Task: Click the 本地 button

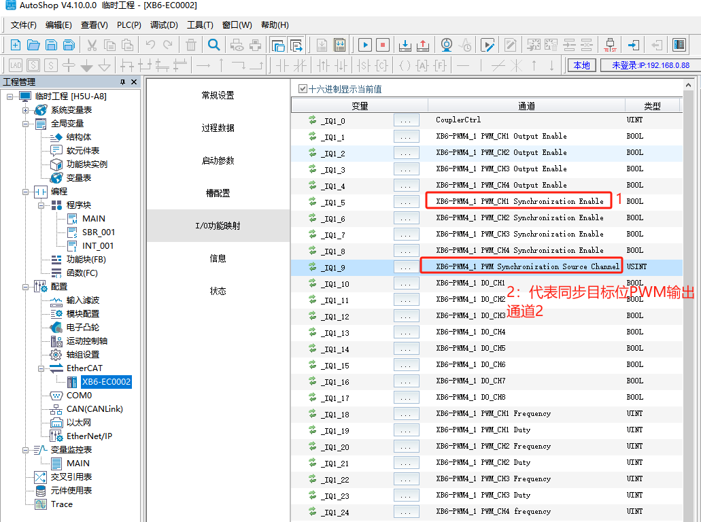Action: [x=581, y=65]
